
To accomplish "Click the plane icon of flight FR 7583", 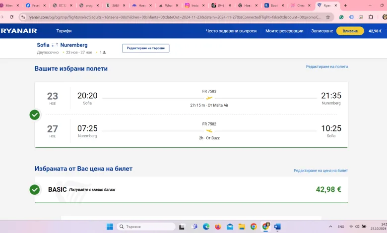I will point(209,98).
